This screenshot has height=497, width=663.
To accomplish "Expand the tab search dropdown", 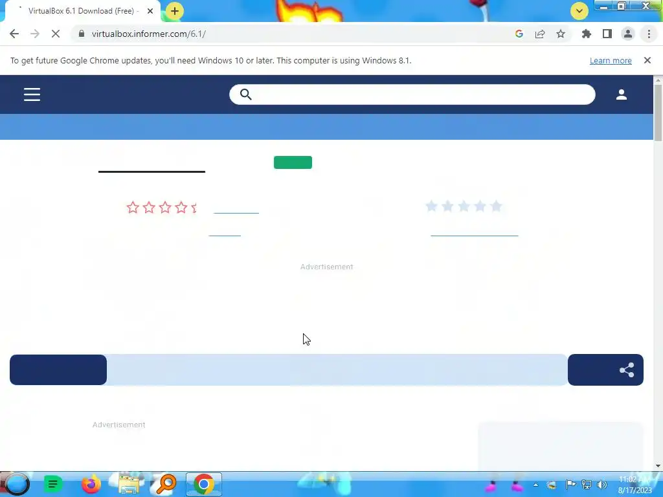I will click(579, 11).
